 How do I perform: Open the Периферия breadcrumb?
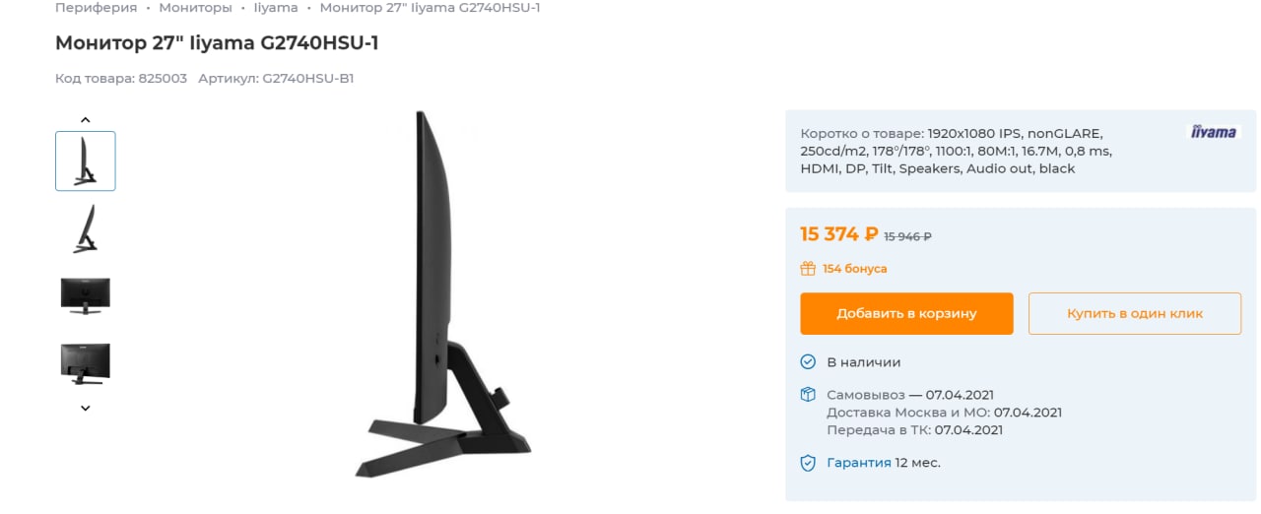pos(96,8)
